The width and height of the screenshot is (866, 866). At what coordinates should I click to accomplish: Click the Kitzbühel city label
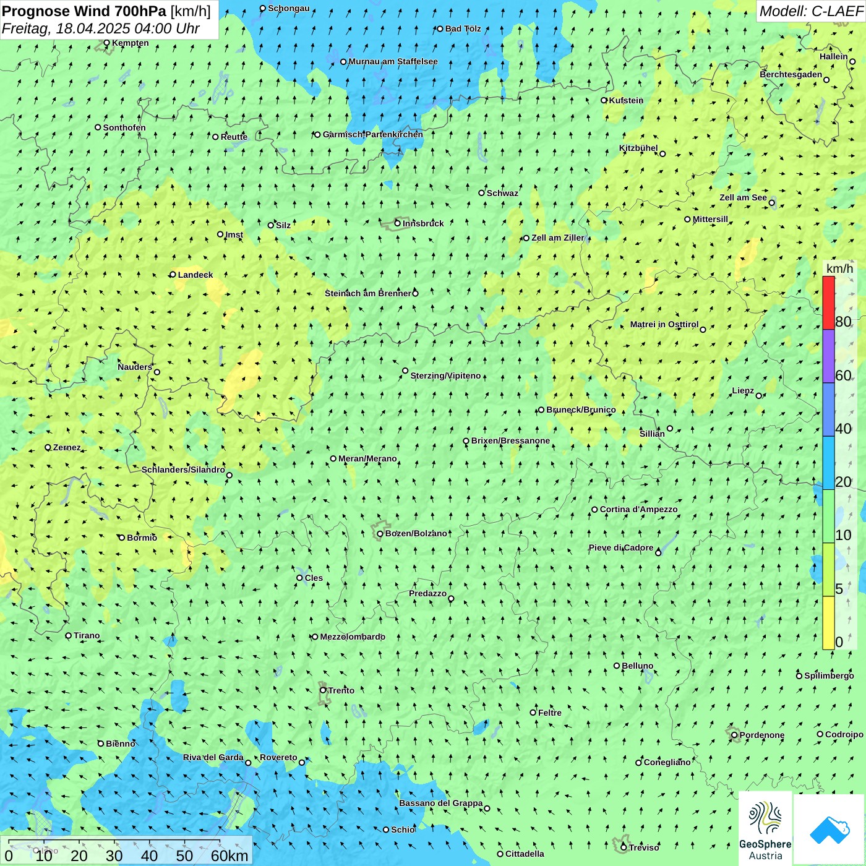(638, 148)
